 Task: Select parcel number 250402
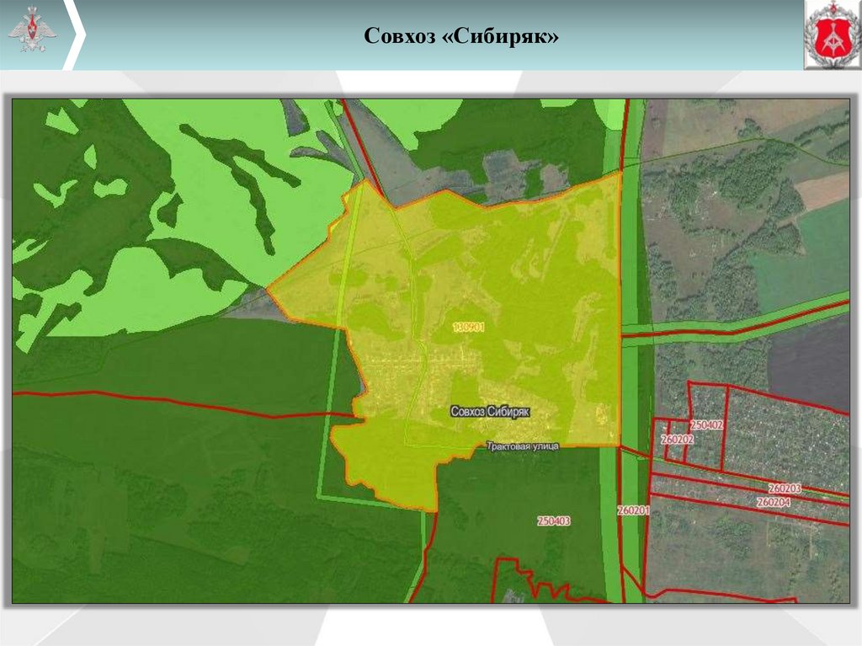(706, 424)
